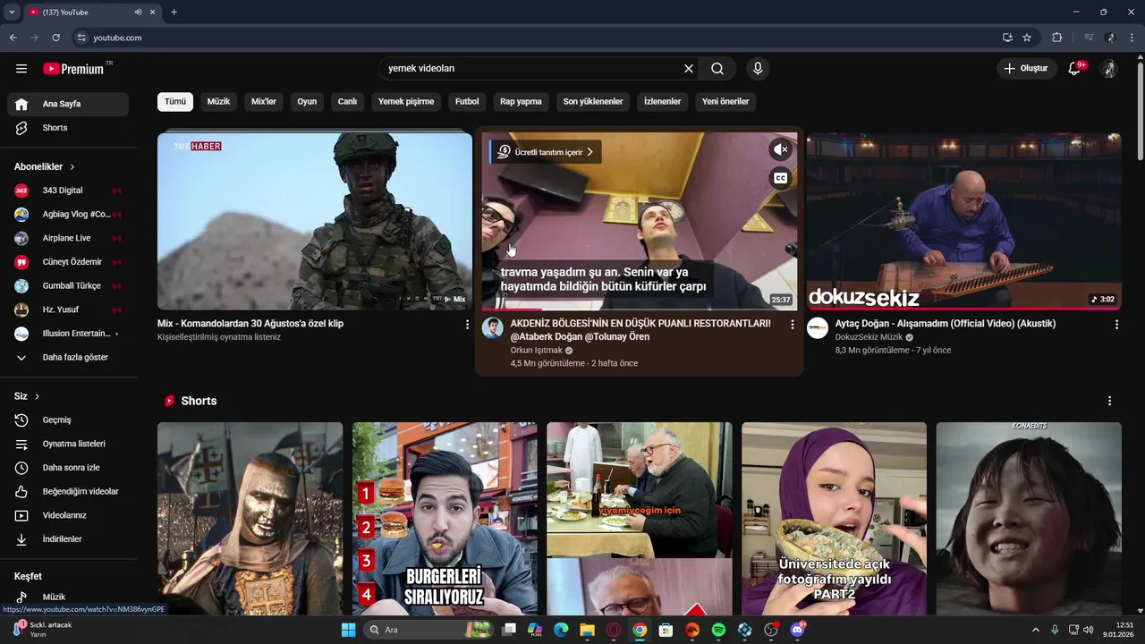Play the TRT Haber komando Mix thumbnail
Screen dimensions: 1145x644
click(x=315, y=221)
